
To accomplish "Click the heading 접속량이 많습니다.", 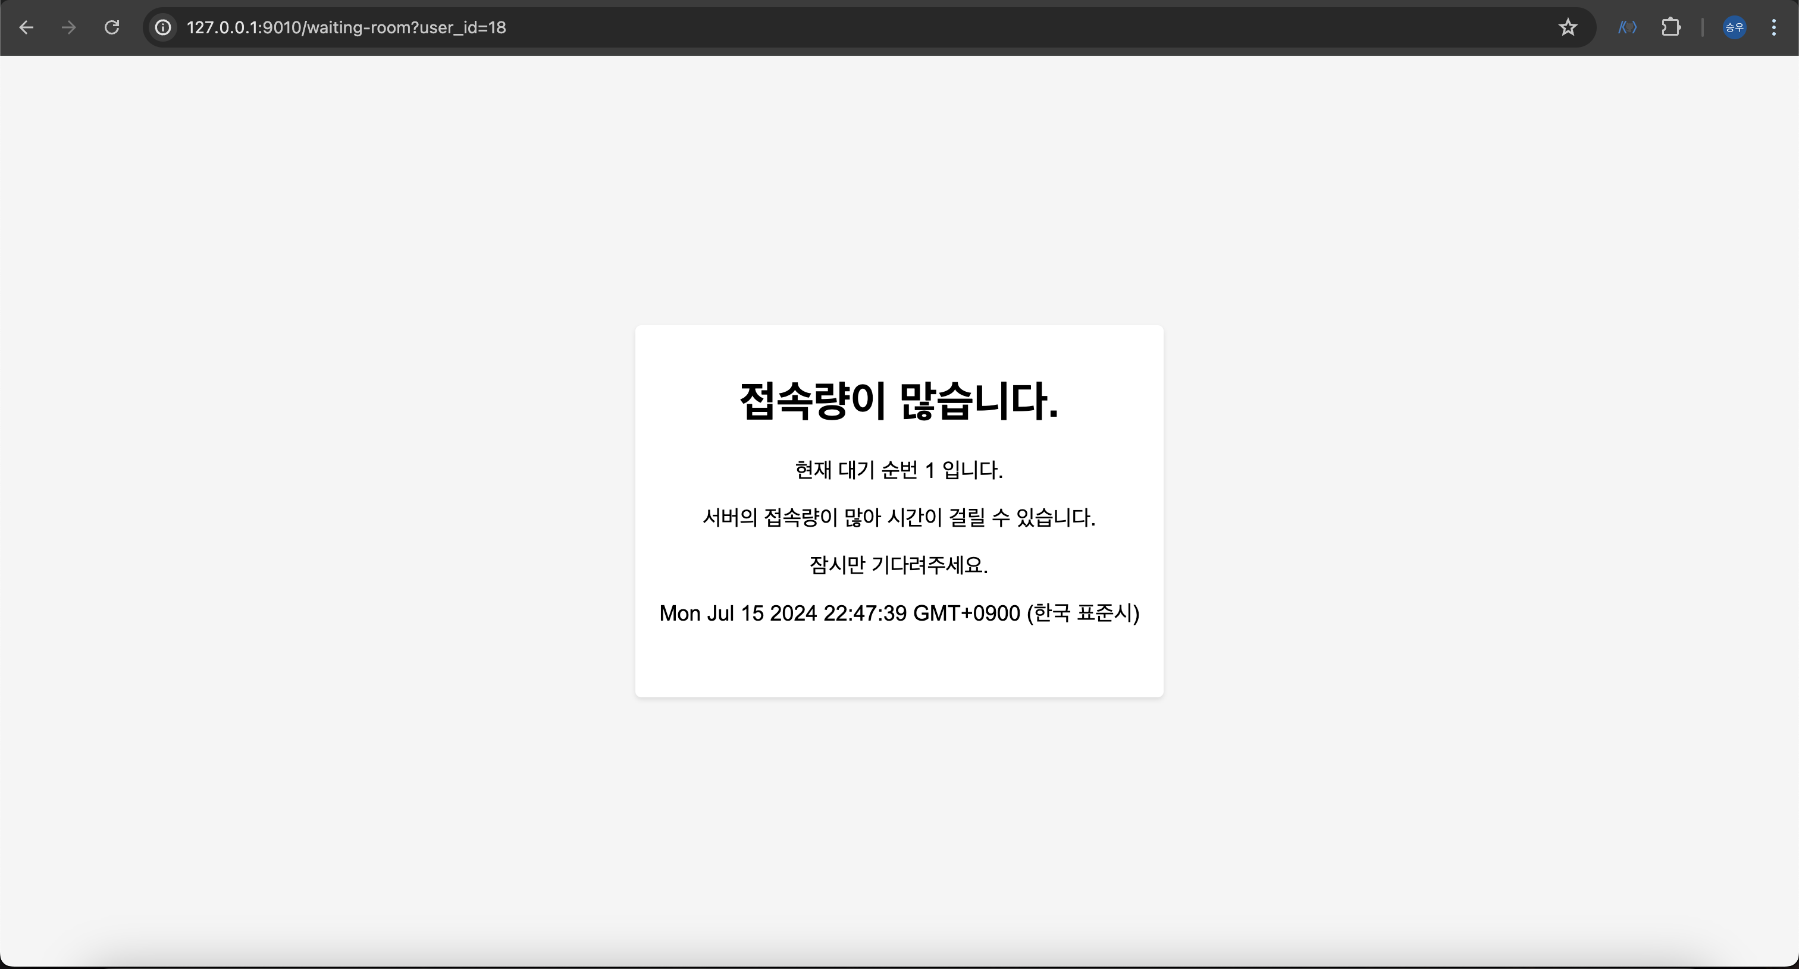I will [899, 401].
